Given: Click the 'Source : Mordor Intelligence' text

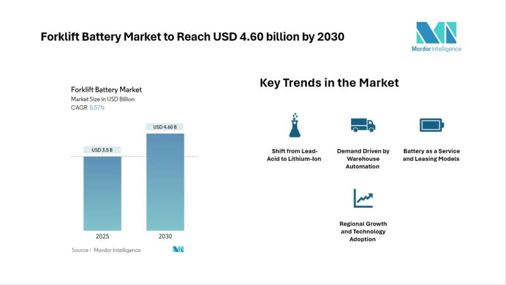Looking at the screenshot, I should [106, 250].
